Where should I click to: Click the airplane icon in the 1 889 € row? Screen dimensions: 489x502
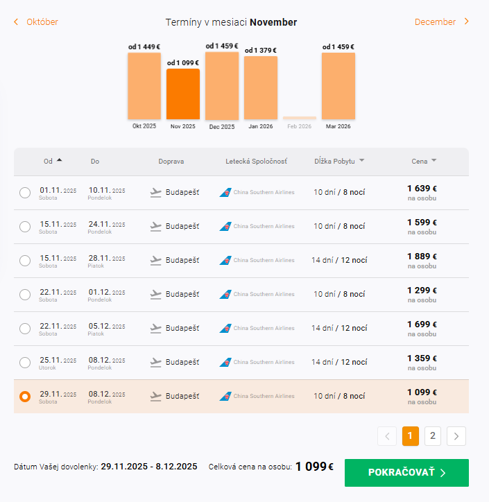click(156, 260)
